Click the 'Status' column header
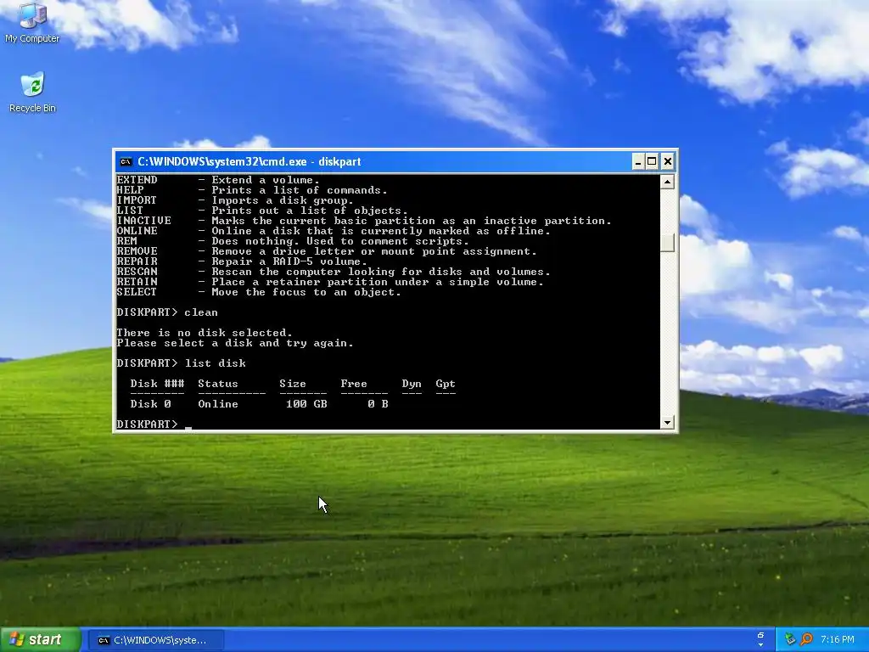The height and width of the screenshot is (652, 869). 218,384
